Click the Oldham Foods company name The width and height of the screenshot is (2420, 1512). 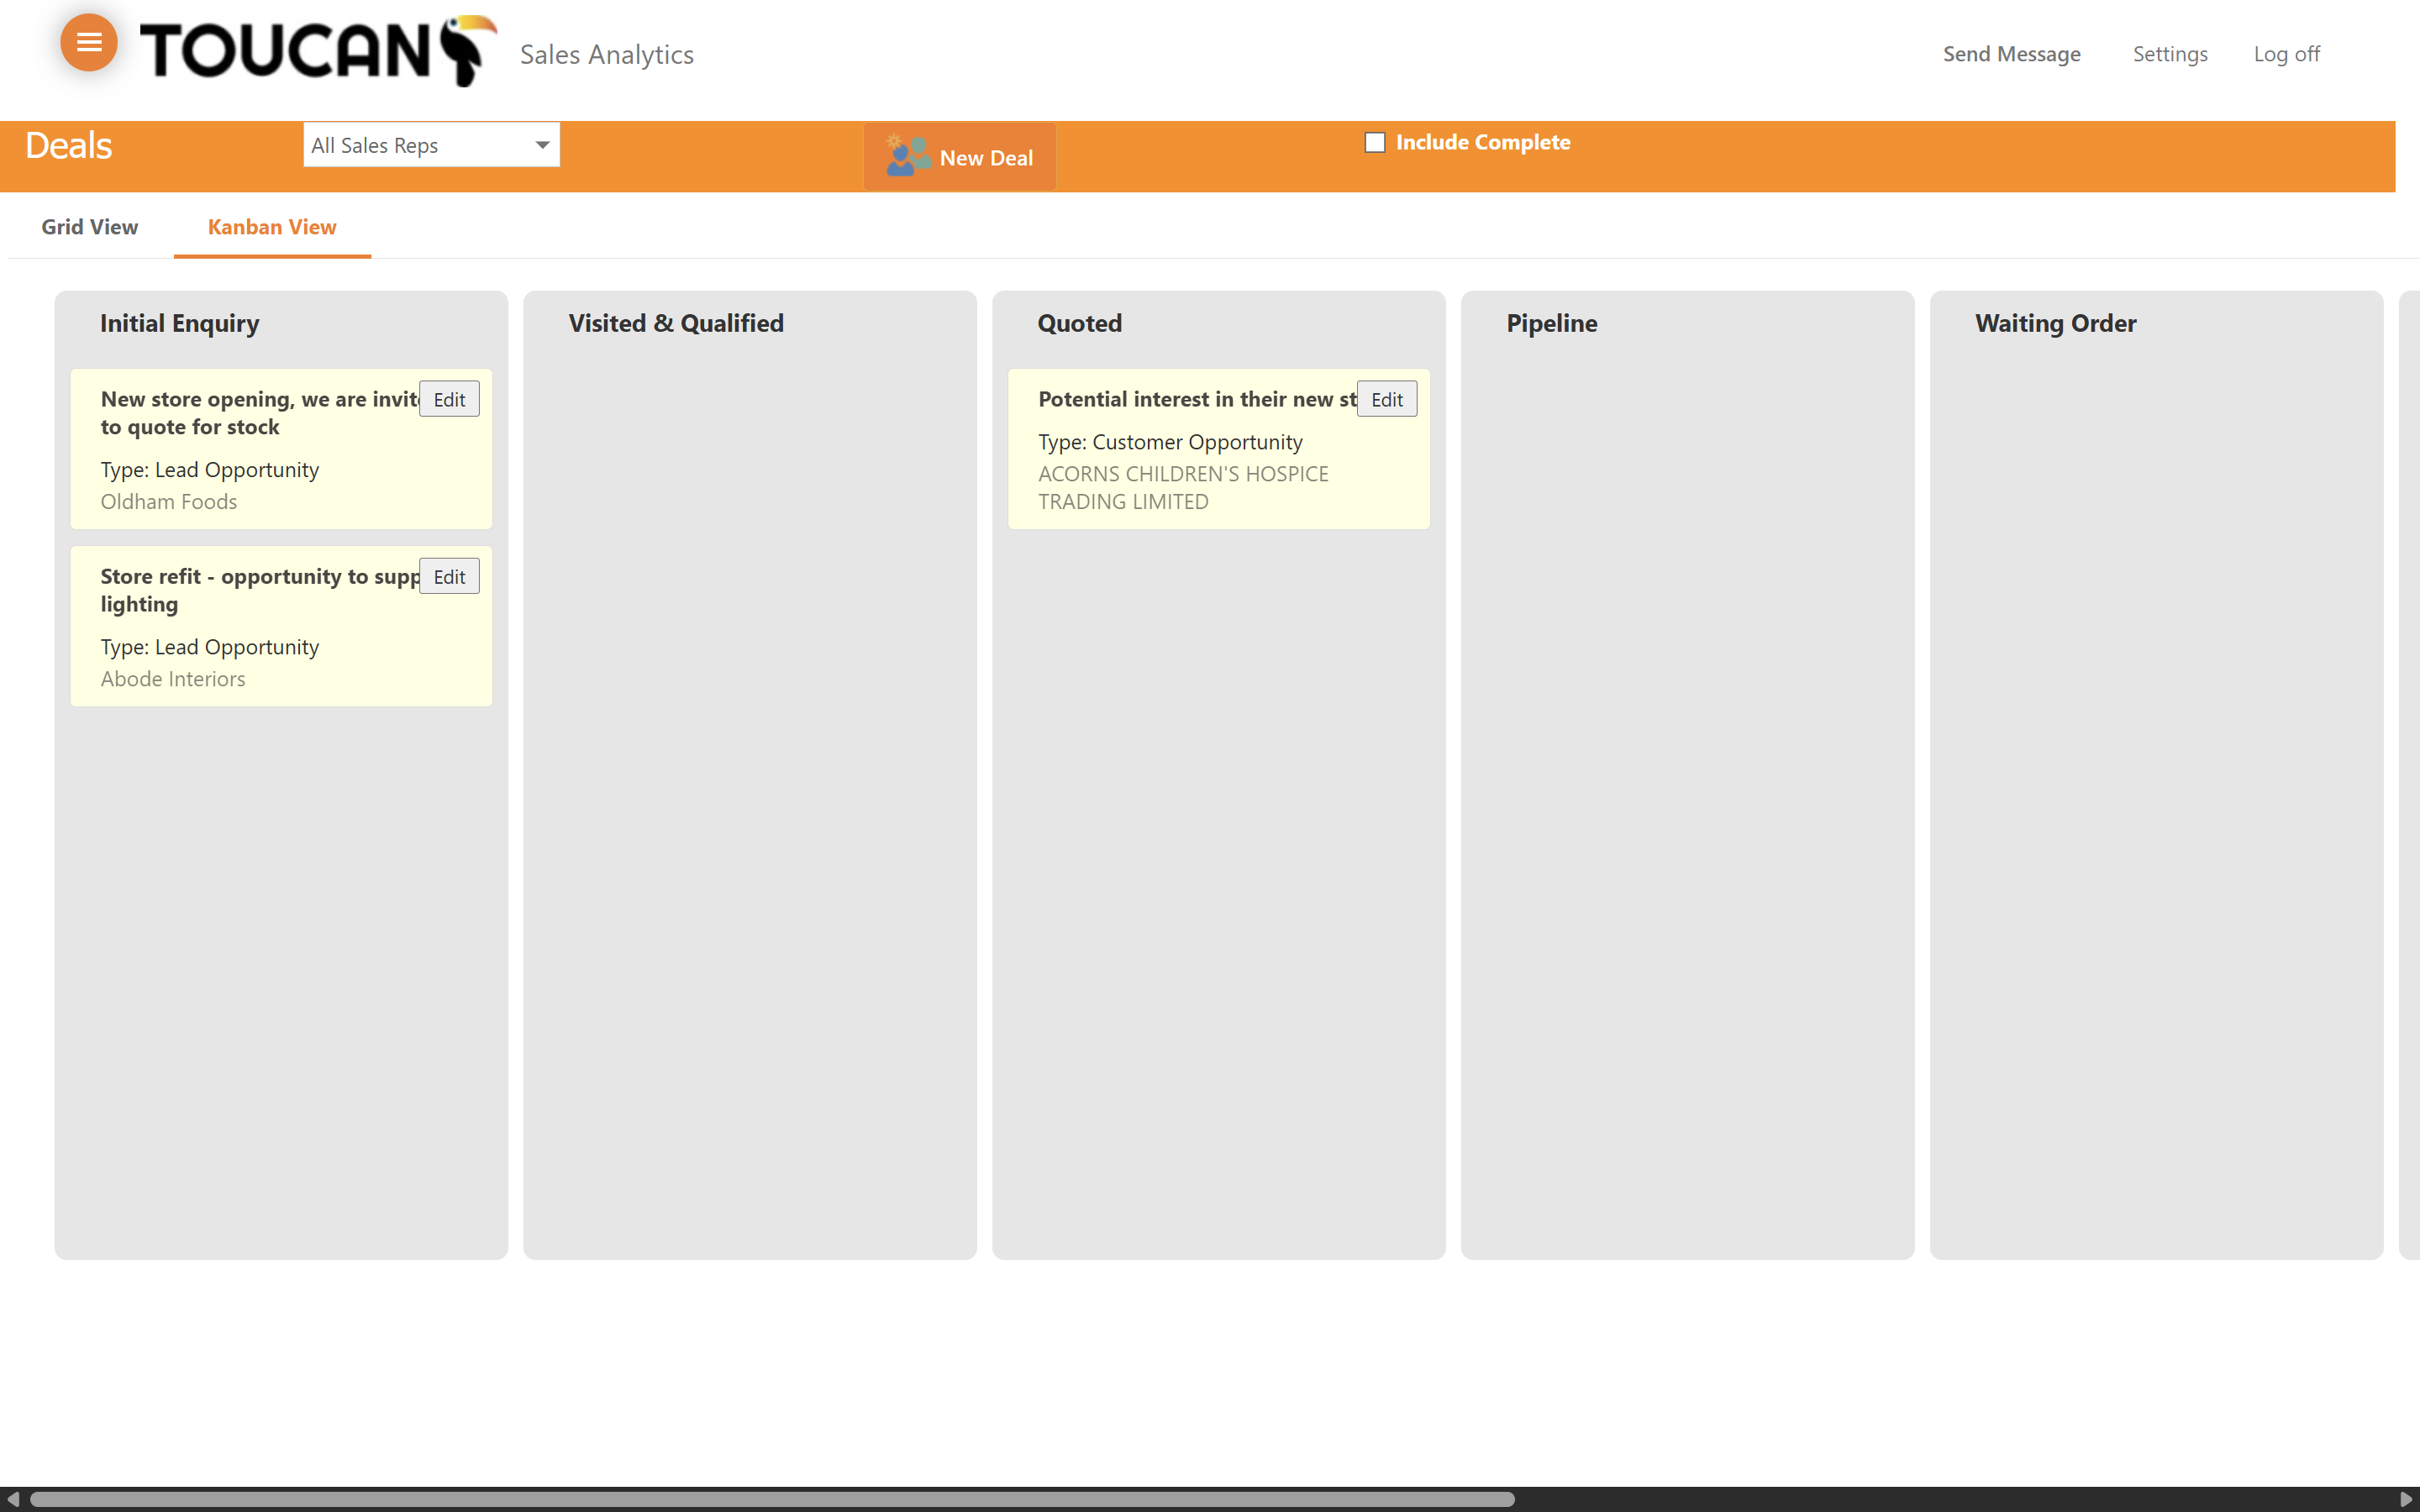(x=169, y=501)
